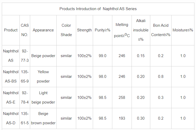
Task: Click the Naphthol AS-BS product cell
Action: (11, 77)
